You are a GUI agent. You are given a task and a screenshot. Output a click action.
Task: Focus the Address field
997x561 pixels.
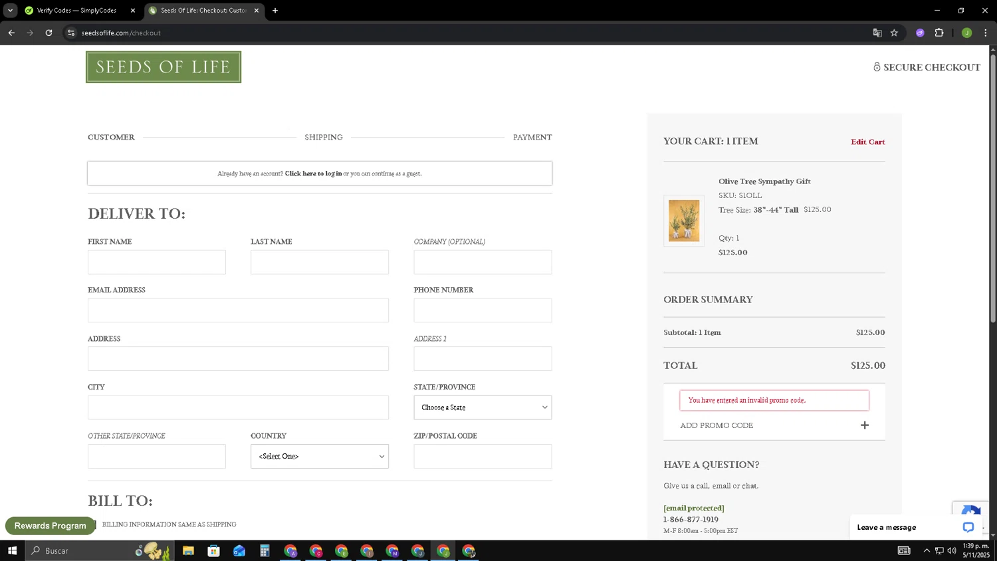click(238, 359)
